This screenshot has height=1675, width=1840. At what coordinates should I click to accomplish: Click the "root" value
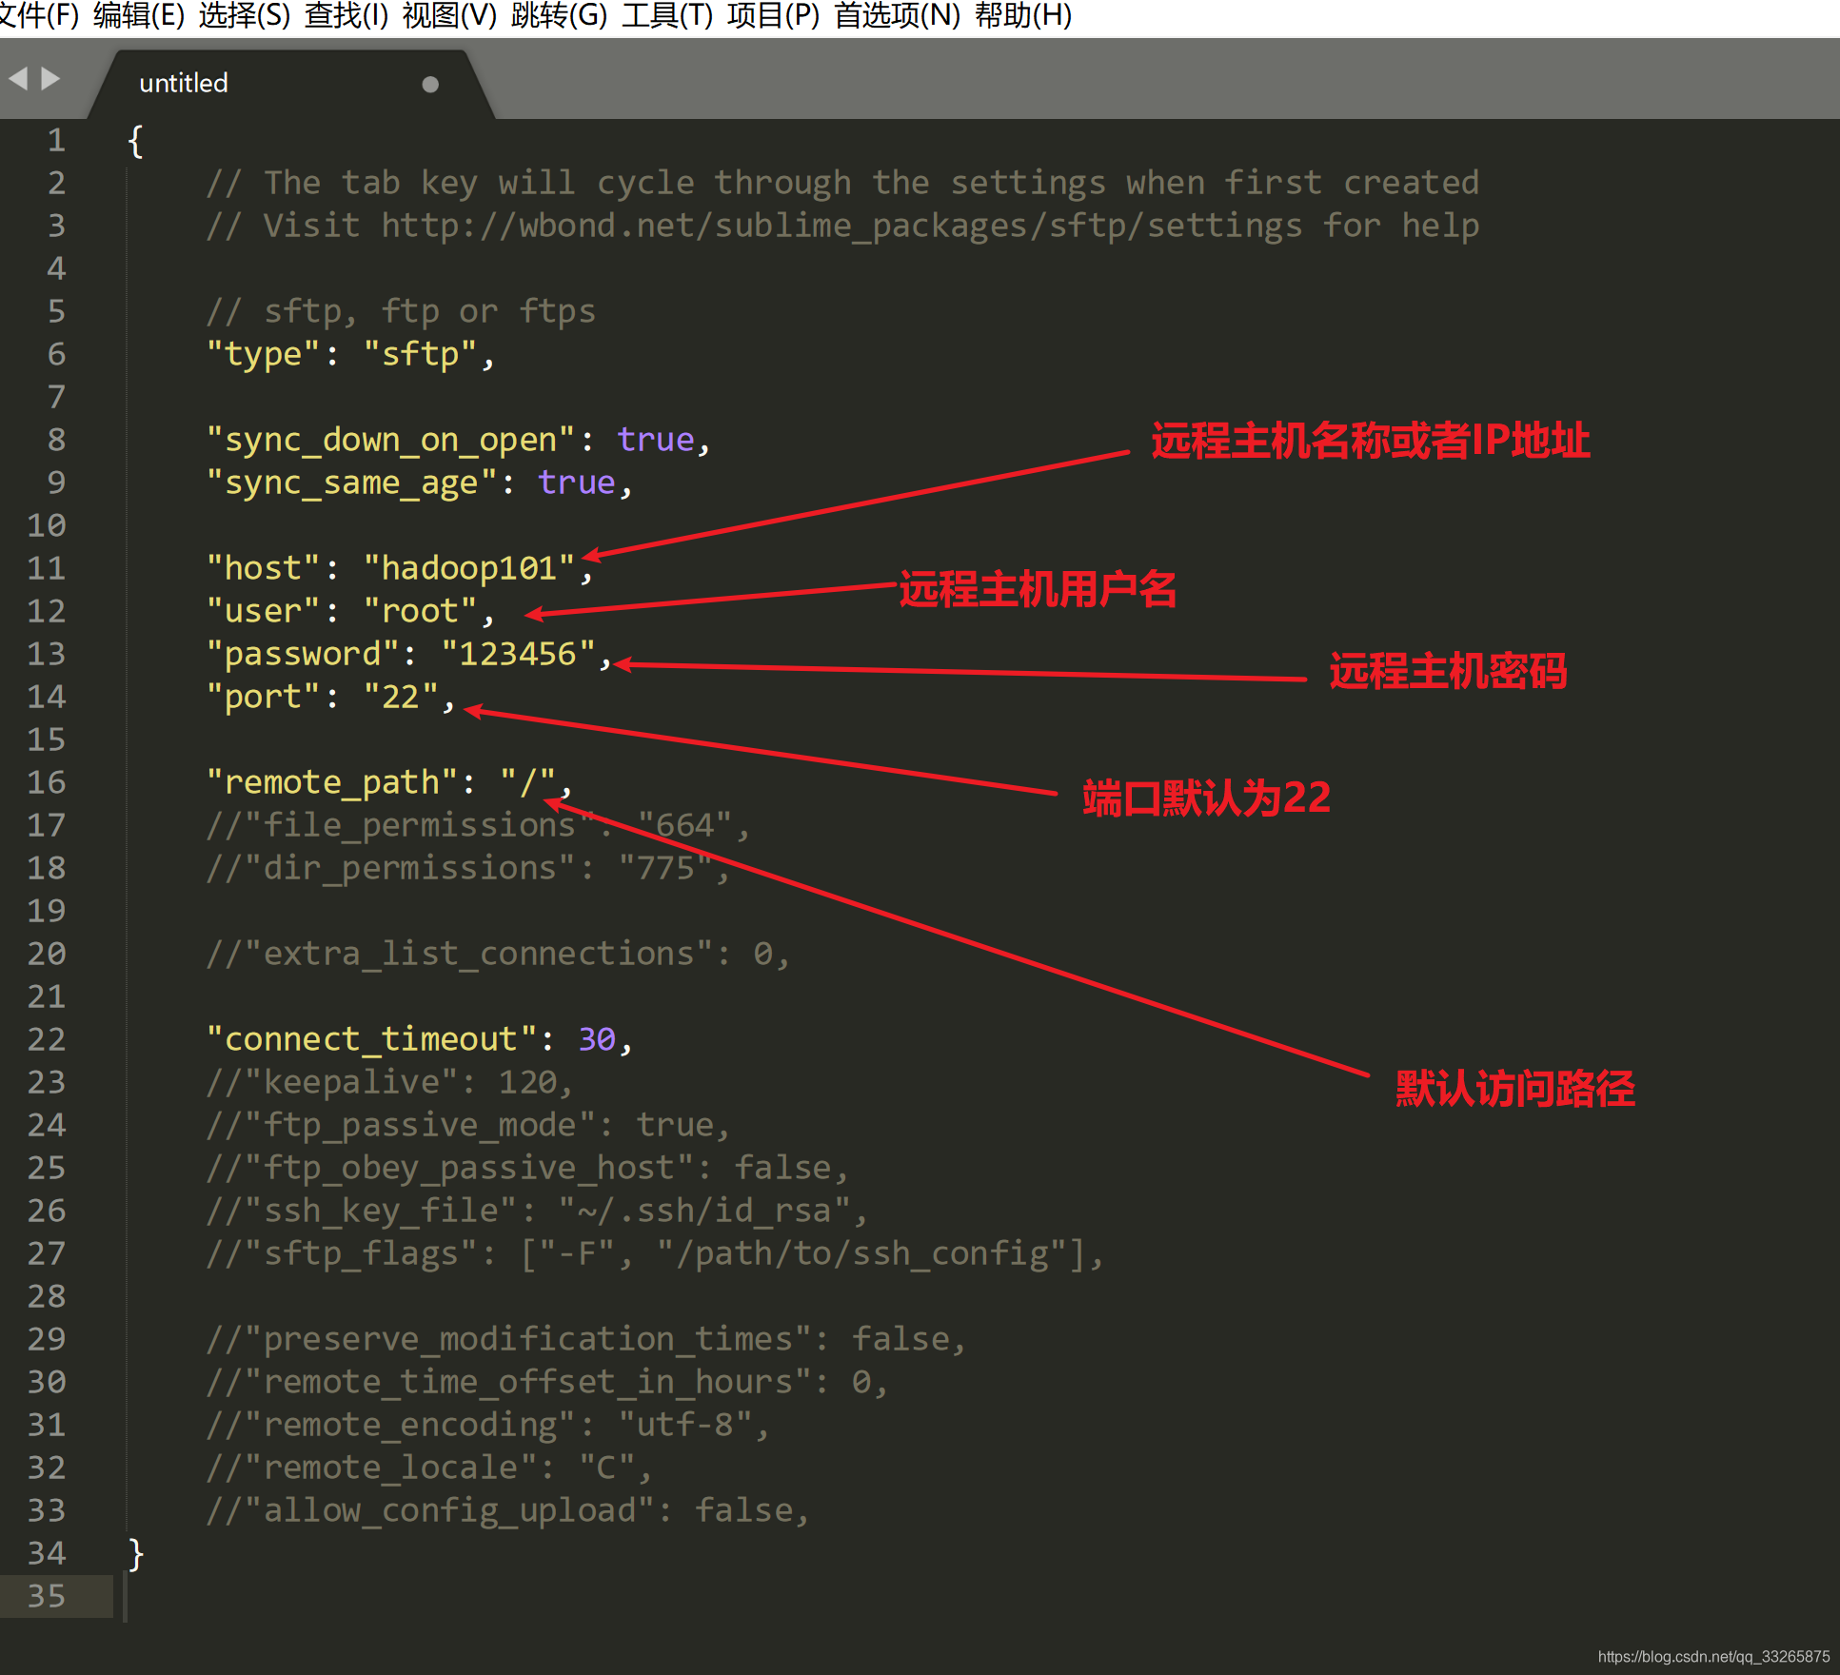[x=420, y=611]
